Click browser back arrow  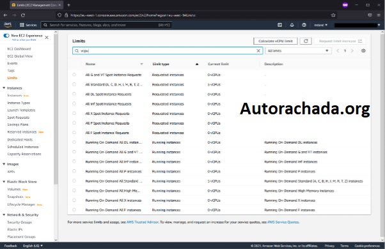[x=5, y=15]
